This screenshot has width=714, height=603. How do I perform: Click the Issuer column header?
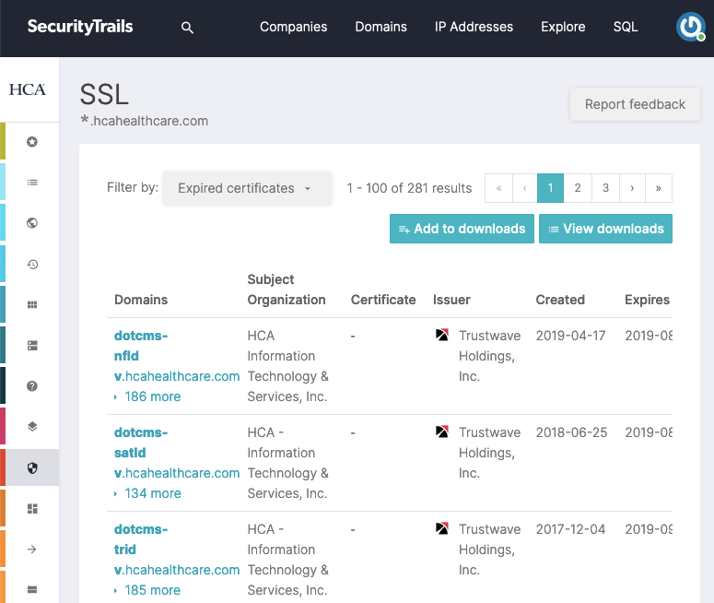pyautogui.click(x=451, y=300)
